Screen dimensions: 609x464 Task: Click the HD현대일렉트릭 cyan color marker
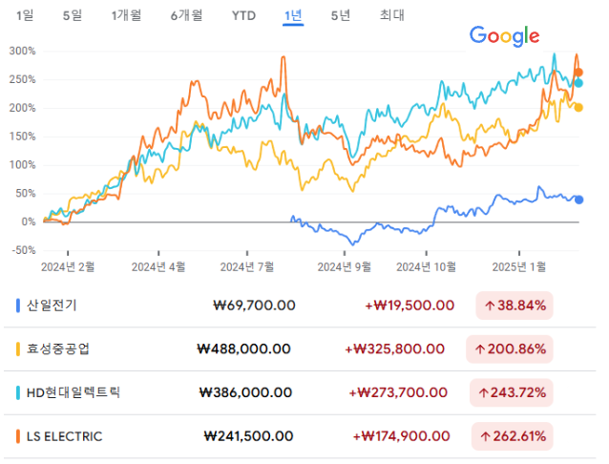tap(18, 392)
